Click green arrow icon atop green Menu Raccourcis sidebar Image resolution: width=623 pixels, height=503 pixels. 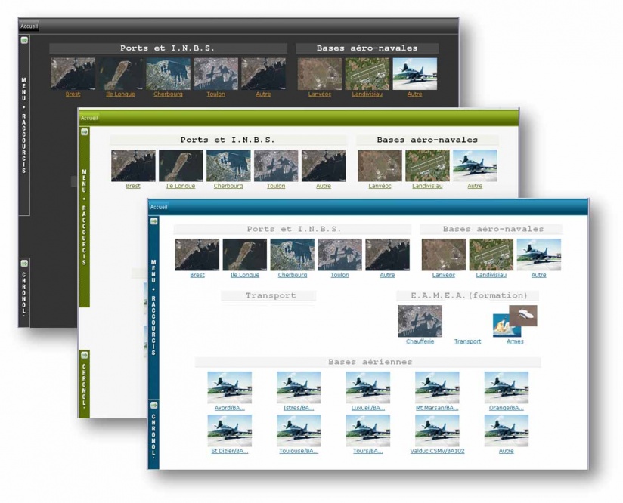click(84, 132)
